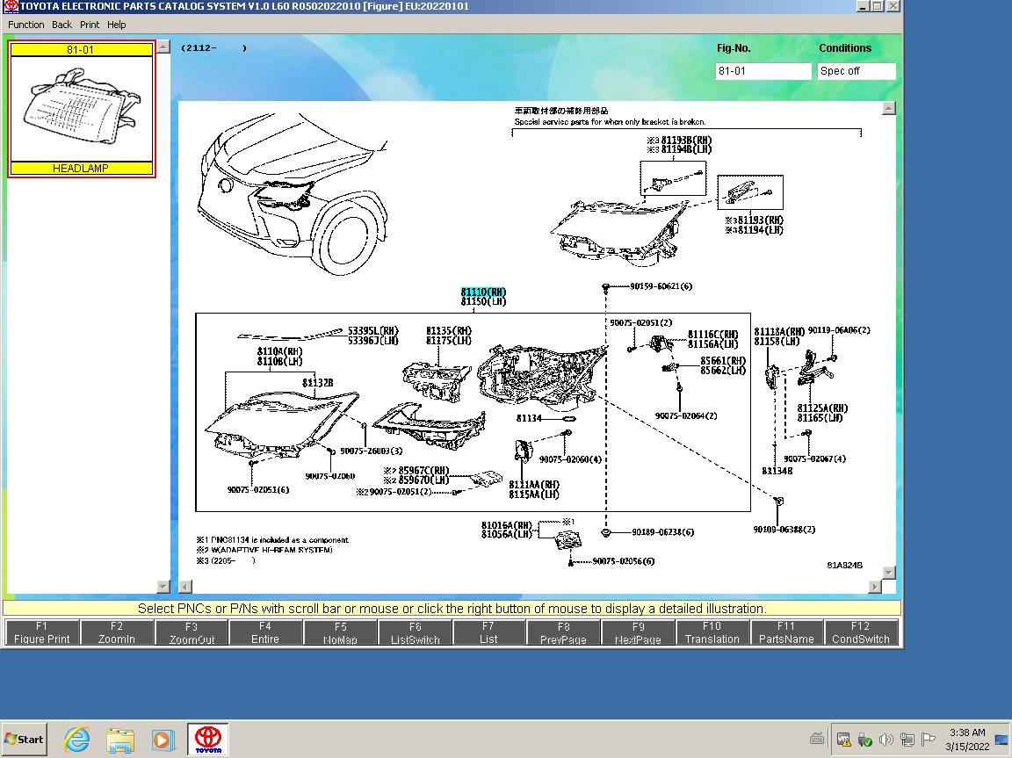The width and height of the screenshot is (1012, 758).
Task: Click the Action Center flag icon
Action: click(928, 740)
